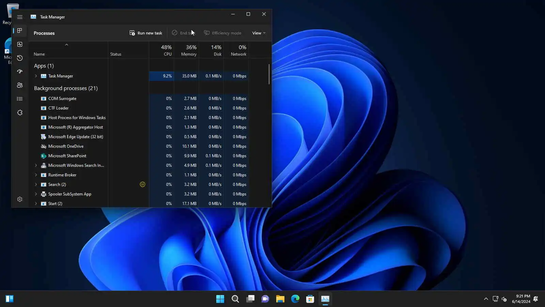Expand the Microsoft Windows Search Indexer row
Screen dimensions: 545x307
tap(36, 165)
